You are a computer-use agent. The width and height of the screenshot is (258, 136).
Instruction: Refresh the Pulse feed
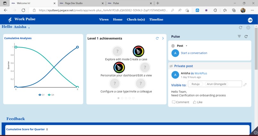246,36
